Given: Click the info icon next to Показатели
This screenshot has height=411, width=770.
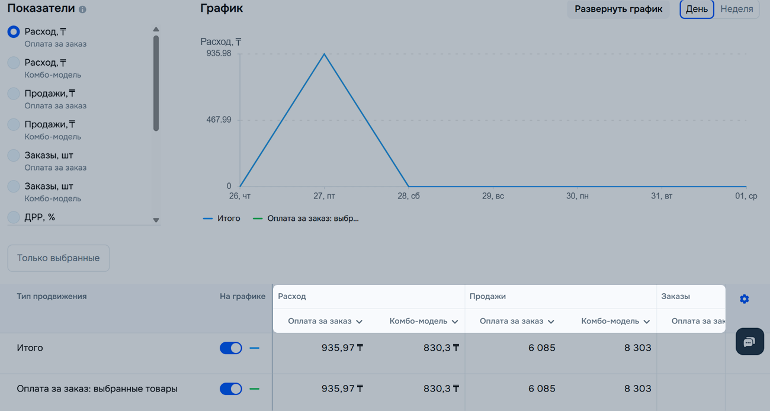Looking at the screenshot, I should 82,9.
